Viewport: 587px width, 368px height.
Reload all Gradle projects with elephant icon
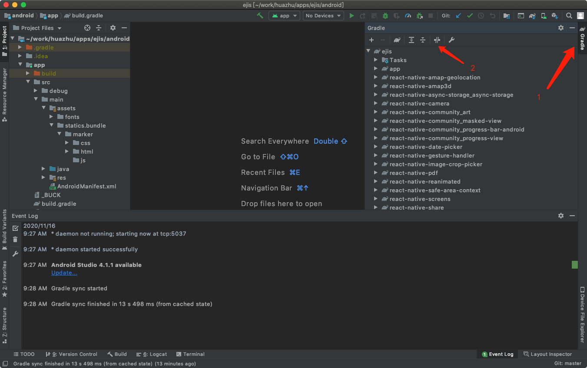click(x=396, y=40)
